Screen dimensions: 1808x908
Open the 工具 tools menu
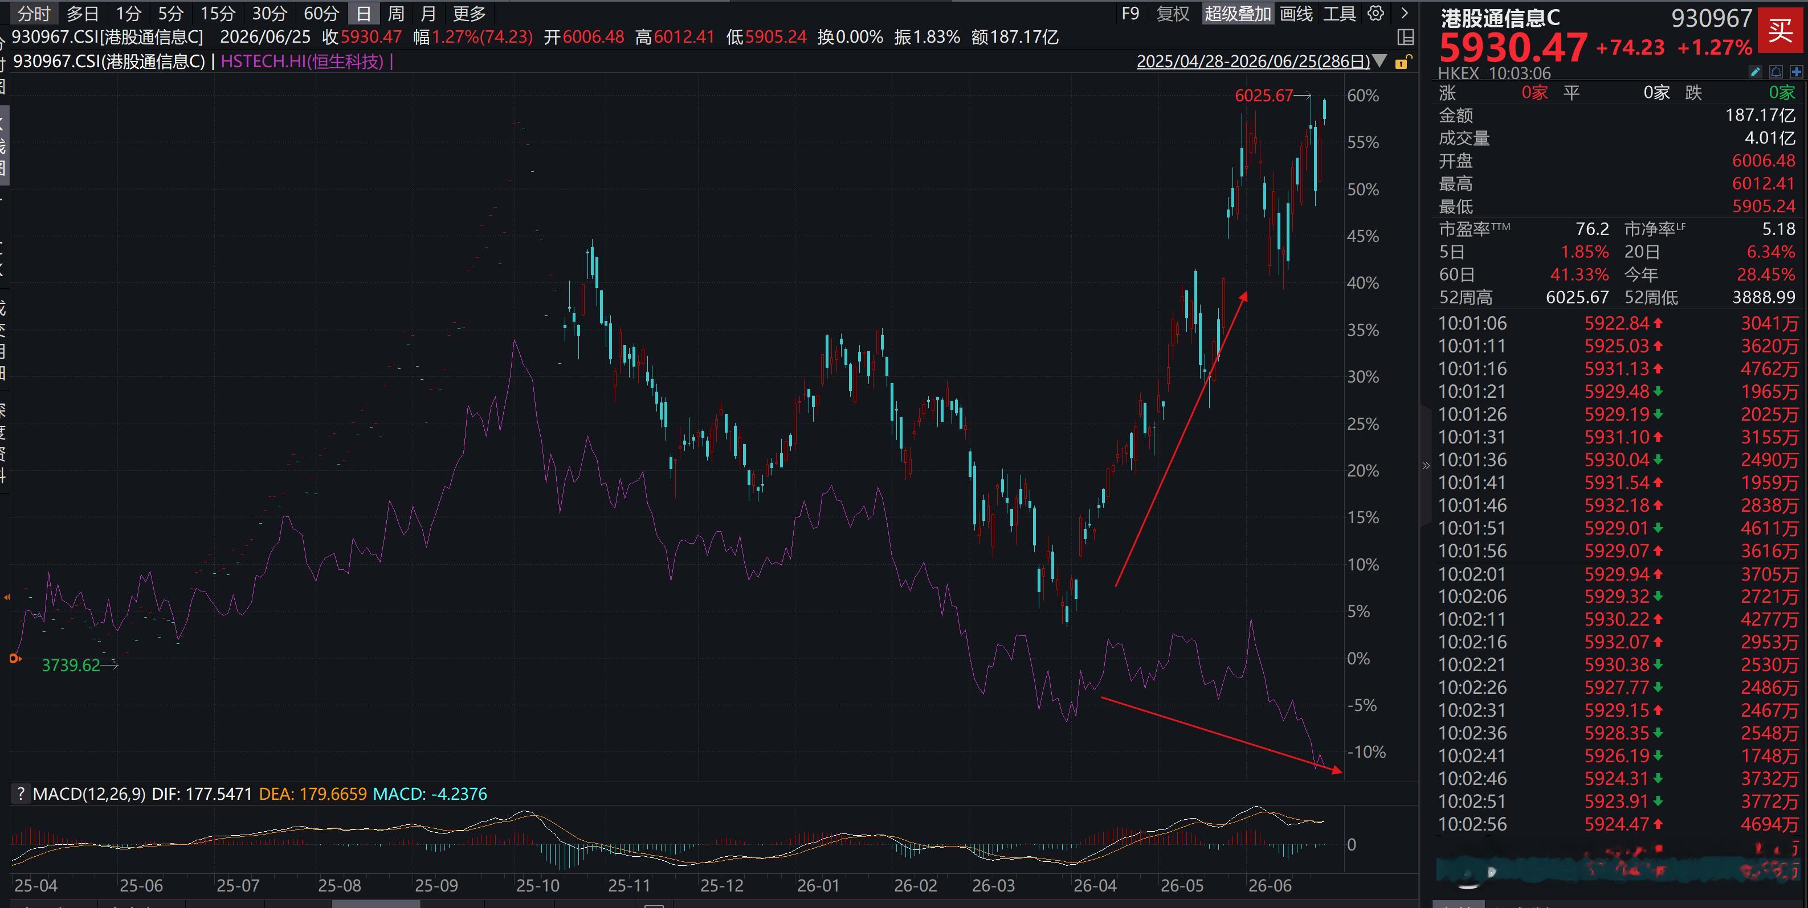tap(1339, 13)
